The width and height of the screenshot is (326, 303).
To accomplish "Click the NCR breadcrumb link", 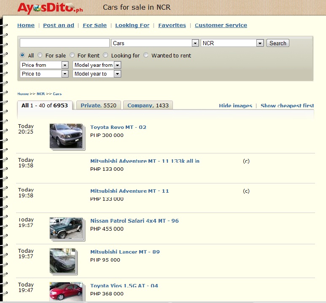I will (41, 94).
